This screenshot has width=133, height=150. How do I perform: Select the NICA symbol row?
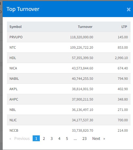[69, 68]
